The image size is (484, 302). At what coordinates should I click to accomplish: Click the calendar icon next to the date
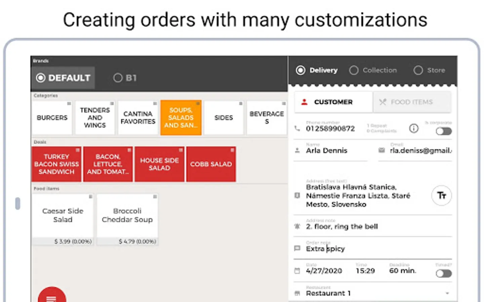point(297,270)
